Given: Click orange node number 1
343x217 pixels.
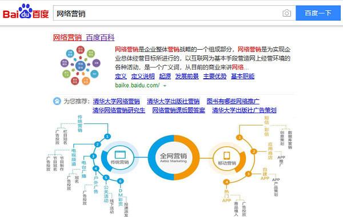Looking at the screenshot, I should coord(240,138).
